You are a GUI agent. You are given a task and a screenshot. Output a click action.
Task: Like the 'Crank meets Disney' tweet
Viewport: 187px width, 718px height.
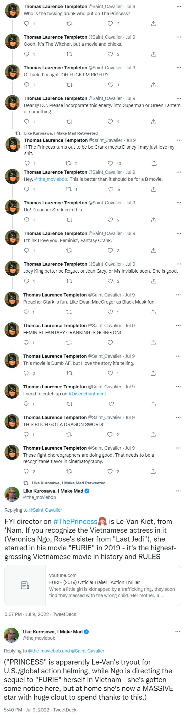coord(110,163)
